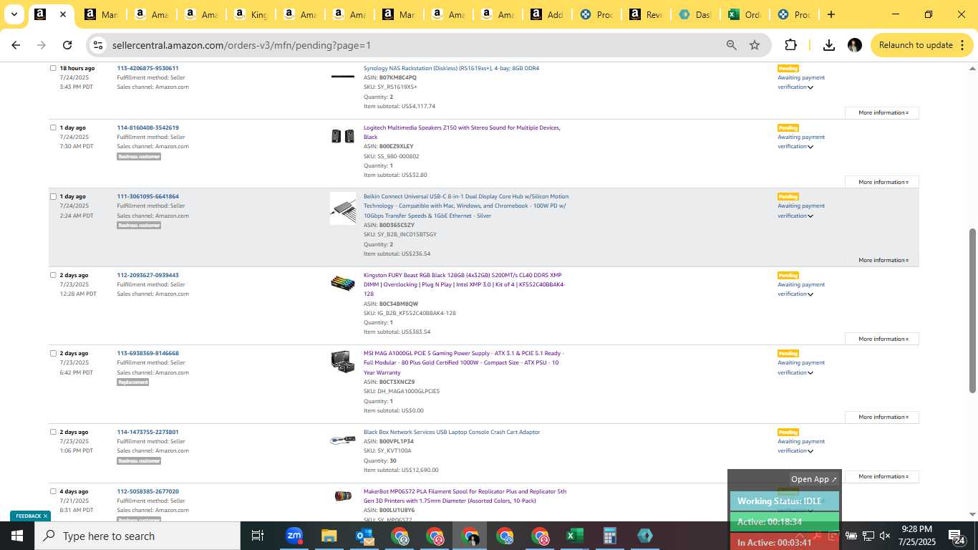Open MakerBot MP06572 PLA Filament product link

[x=465, y=496]
